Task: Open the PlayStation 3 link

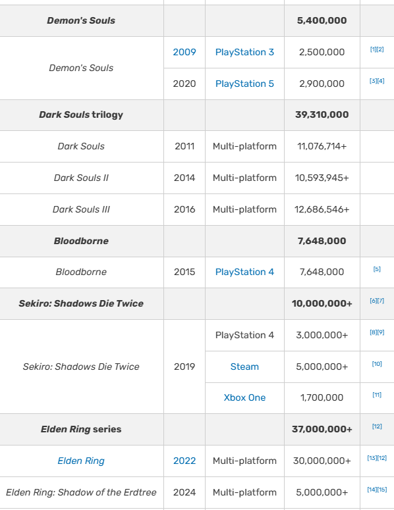Action: click(x=244, y=52)
